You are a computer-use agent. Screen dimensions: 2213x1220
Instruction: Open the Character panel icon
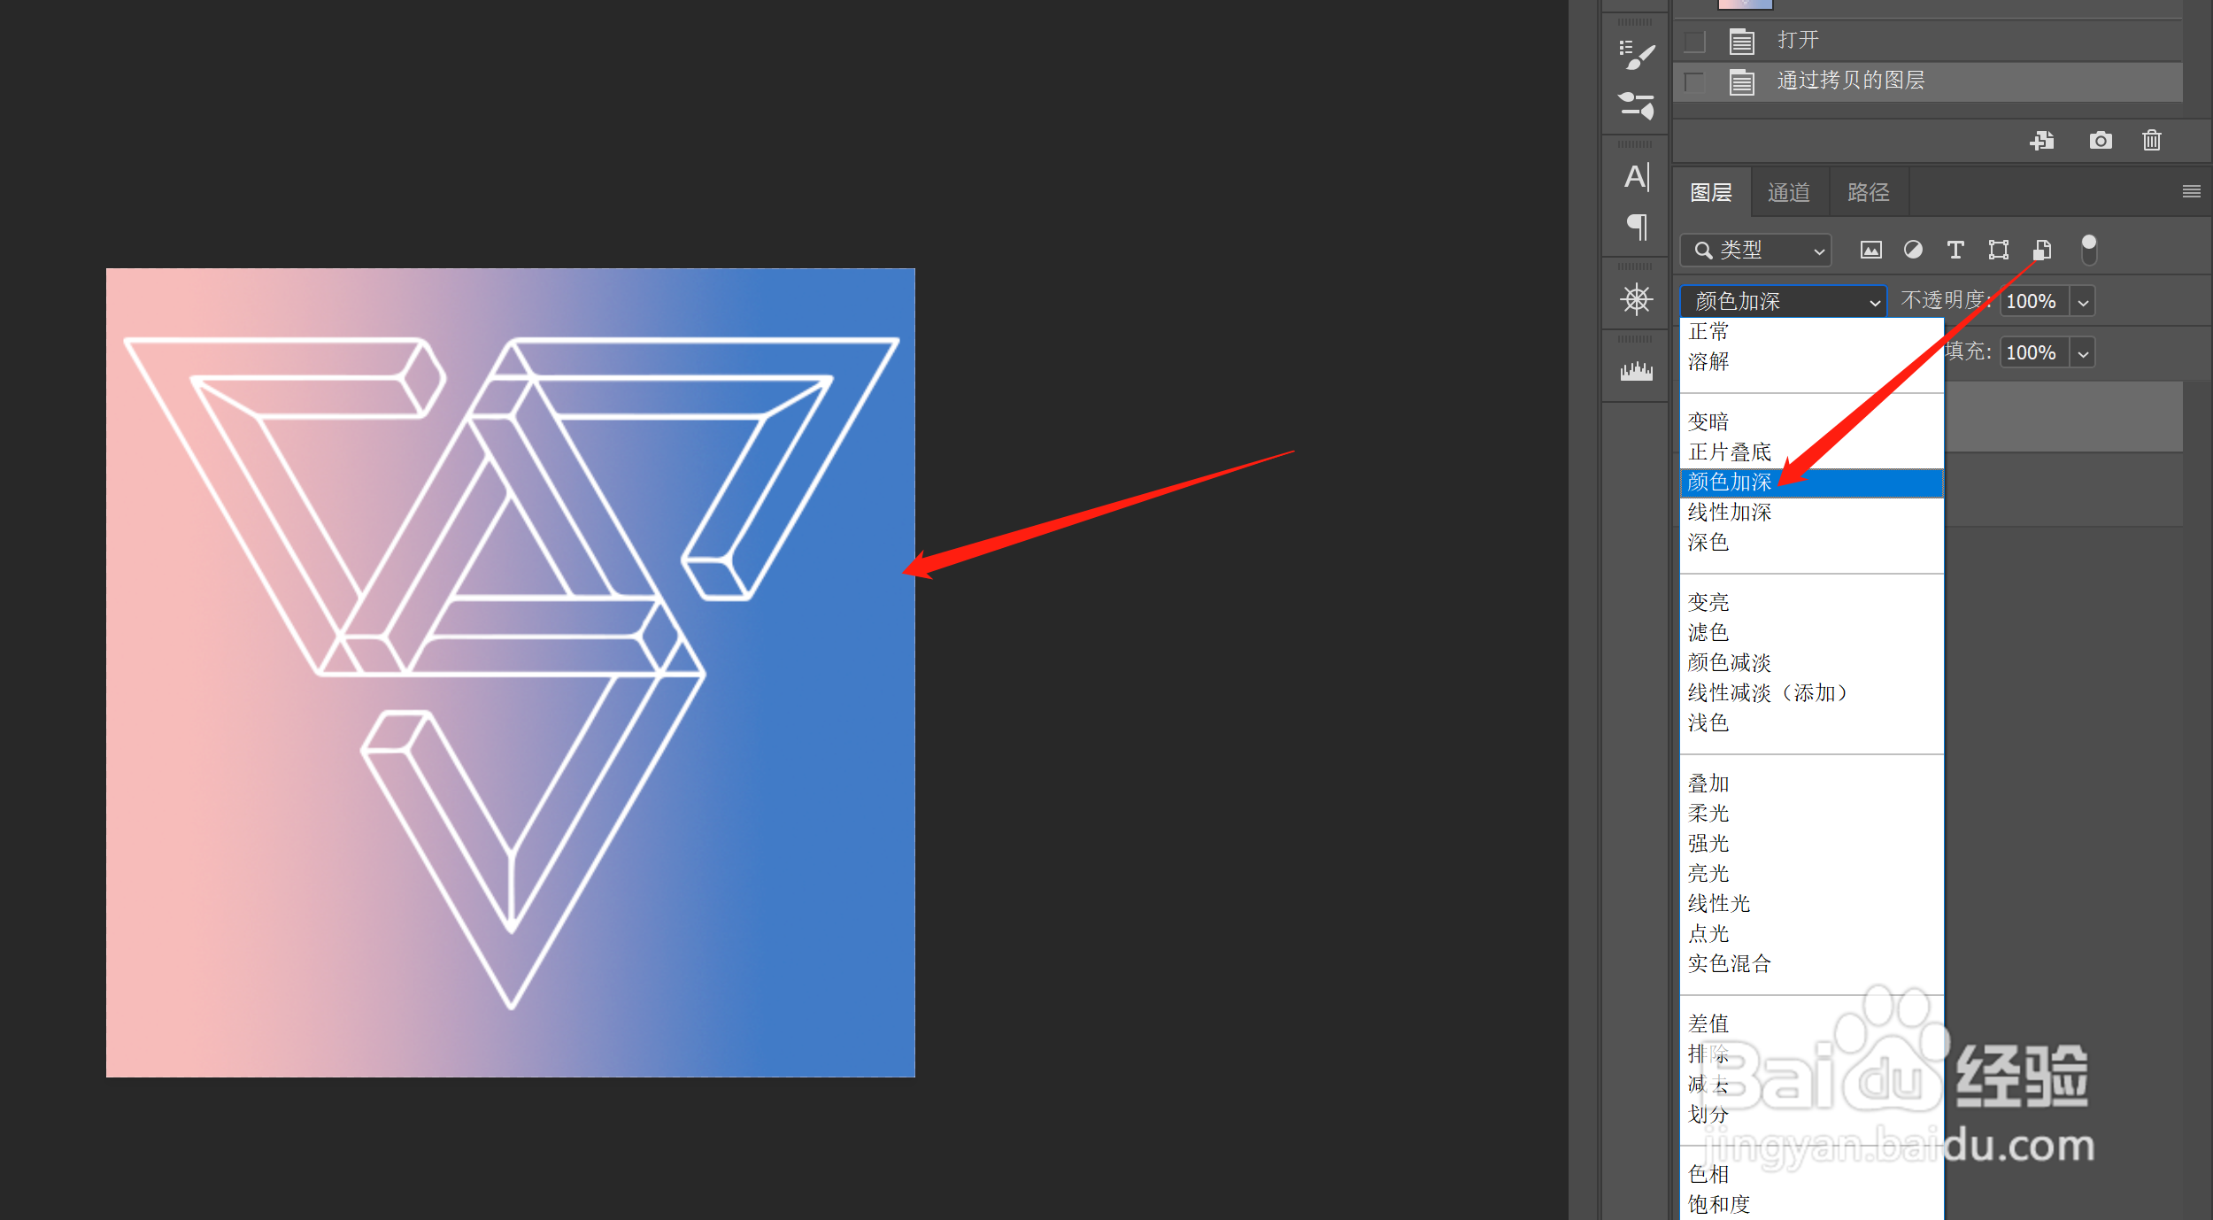(x=1636, y=177)
